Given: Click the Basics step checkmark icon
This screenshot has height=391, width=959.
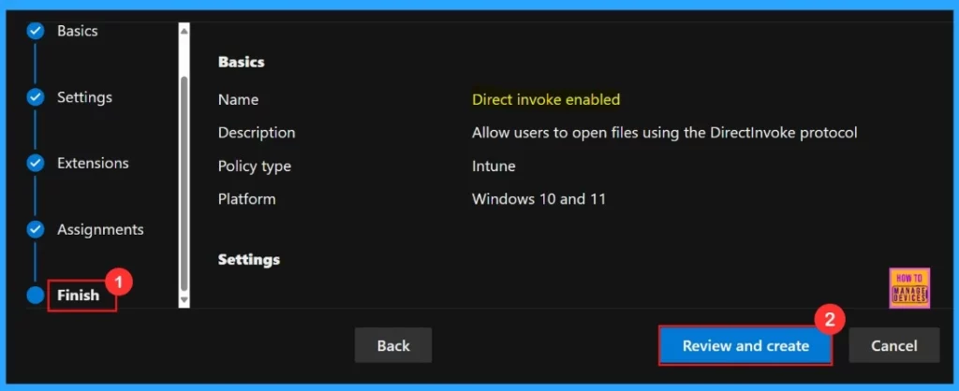Looking at the screenshot, I should click(36, 31).
